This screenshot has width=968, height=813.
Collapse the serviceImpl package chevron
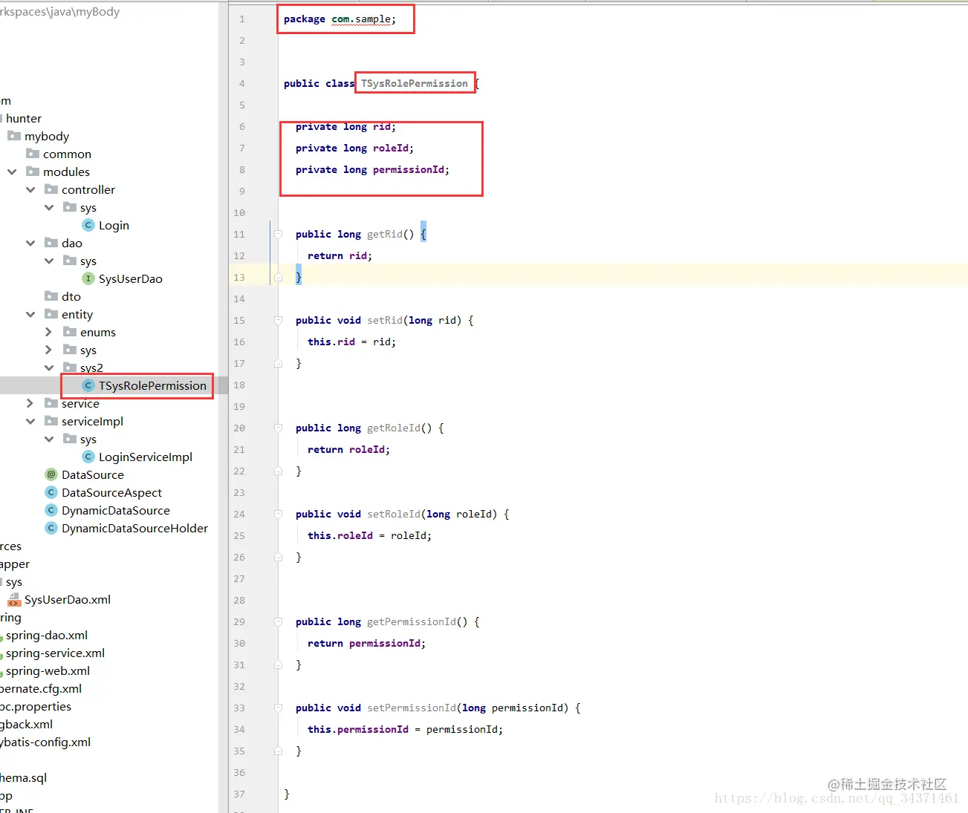coord(30,421)
